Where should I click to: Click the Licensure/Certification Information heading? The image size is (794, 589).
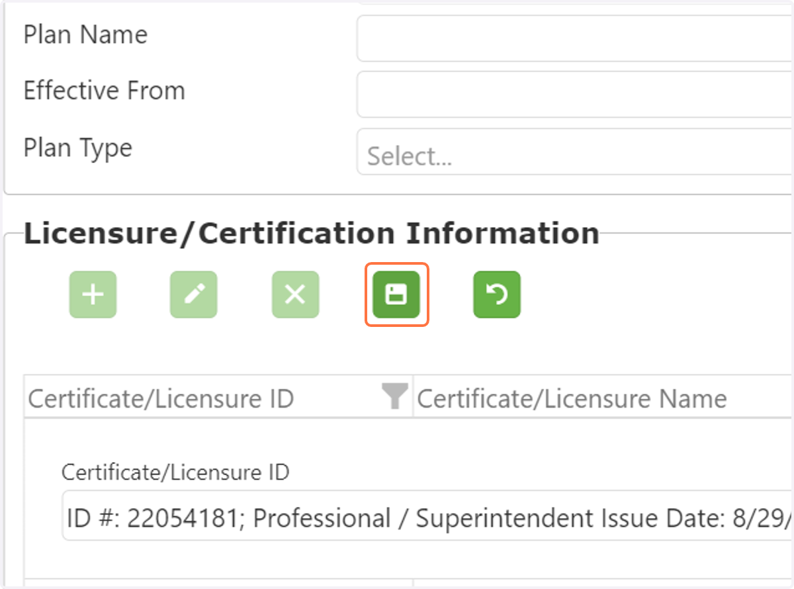[x=312, y=234]
